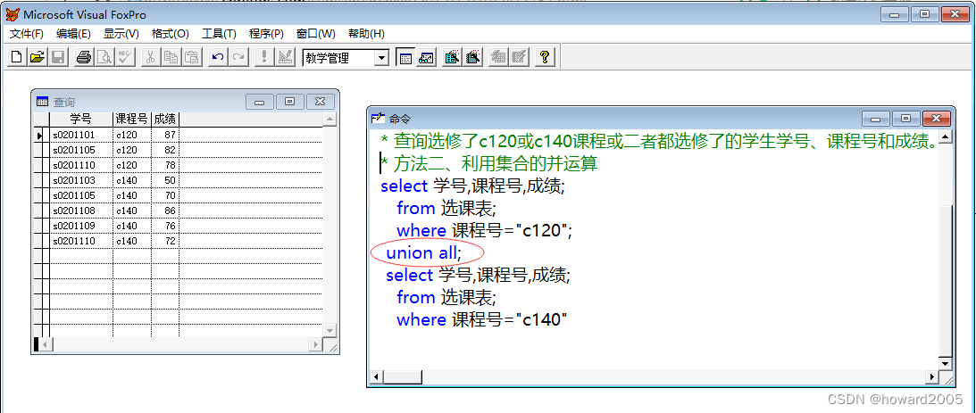Minimize the 命令 window
Viewport: 976px width, 413px height.
tap(877, 118)
